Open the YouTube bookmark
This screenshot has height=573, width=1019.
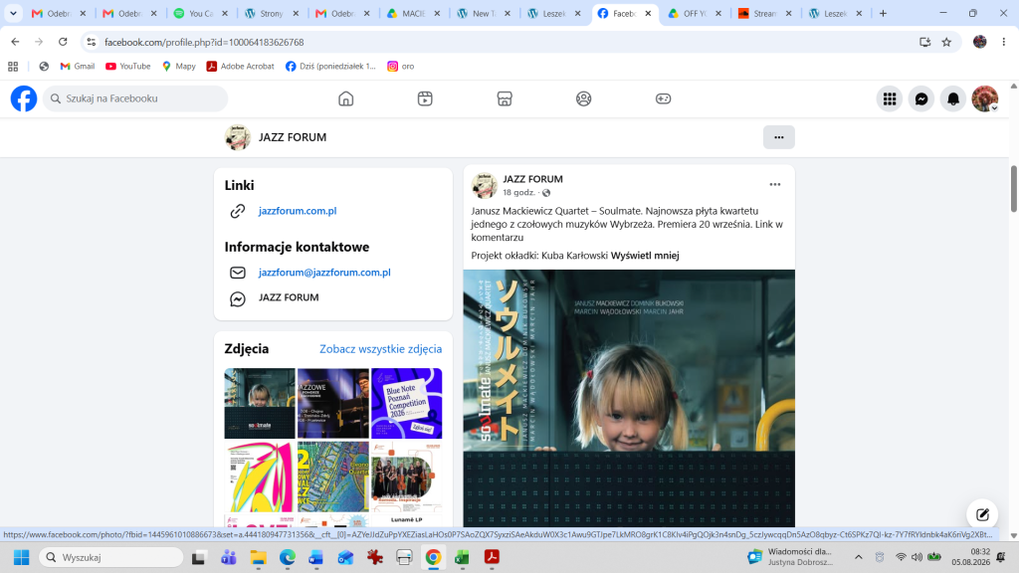pos(128,67)
